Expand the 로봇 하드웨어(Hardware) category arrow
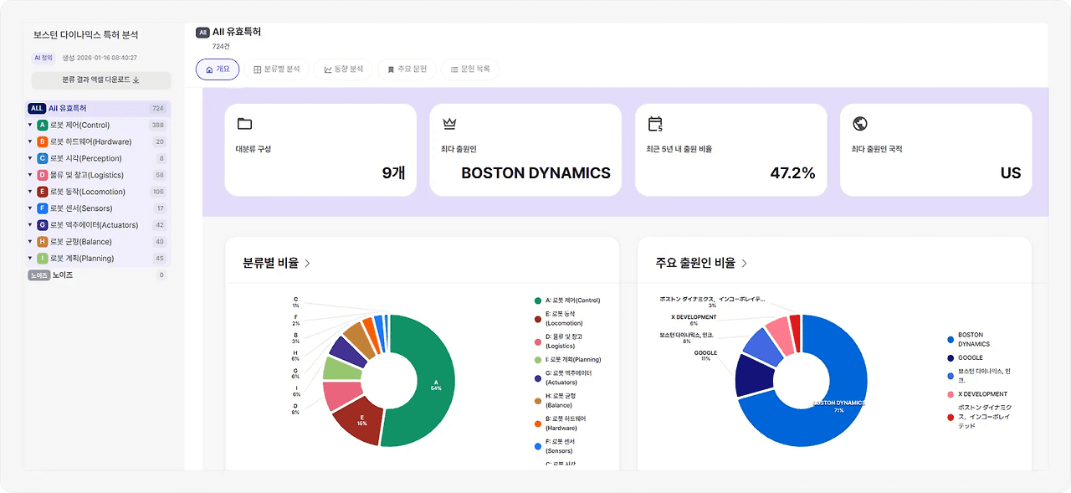 31,142
